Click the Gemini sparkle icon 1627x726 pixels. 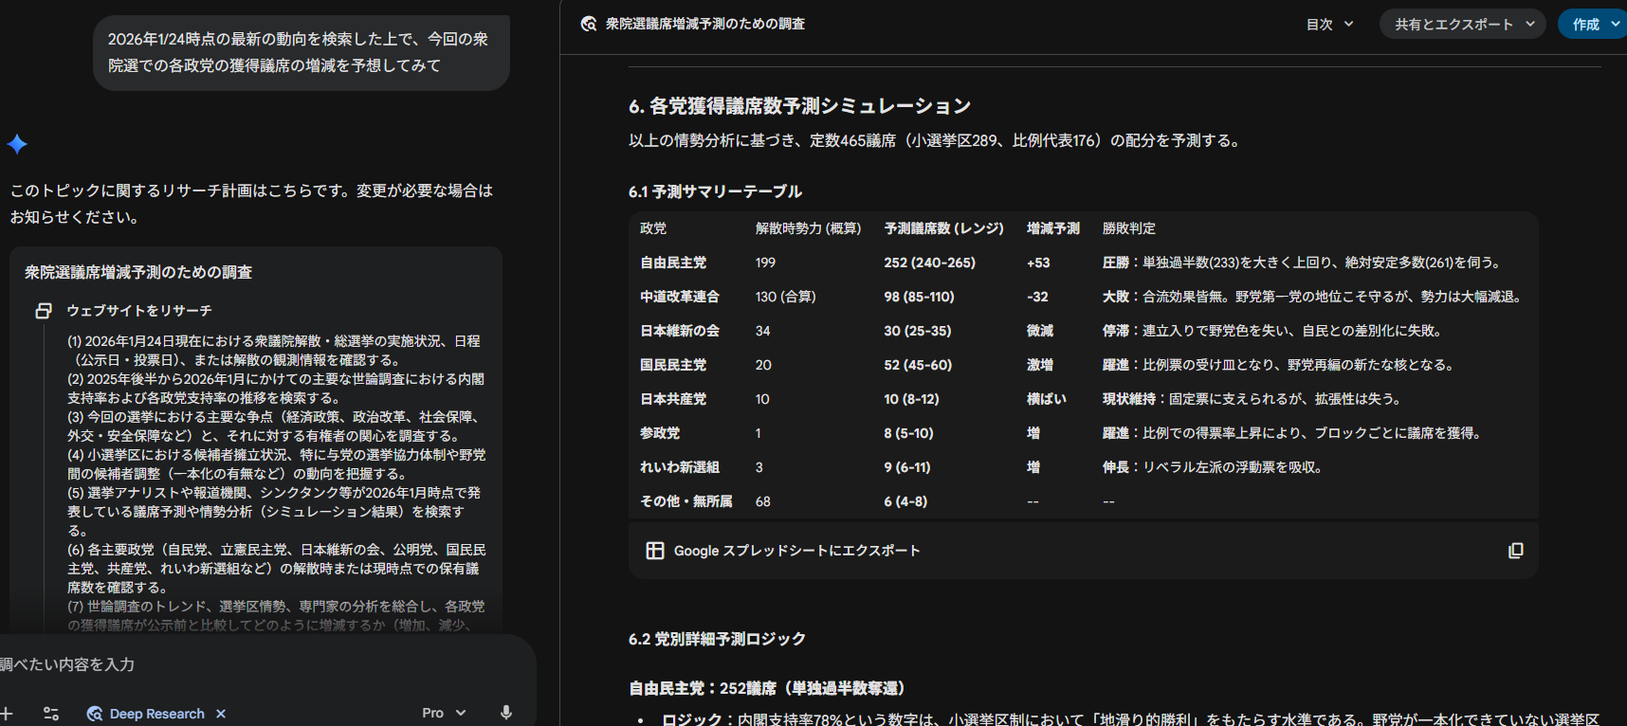pos(17,144)
